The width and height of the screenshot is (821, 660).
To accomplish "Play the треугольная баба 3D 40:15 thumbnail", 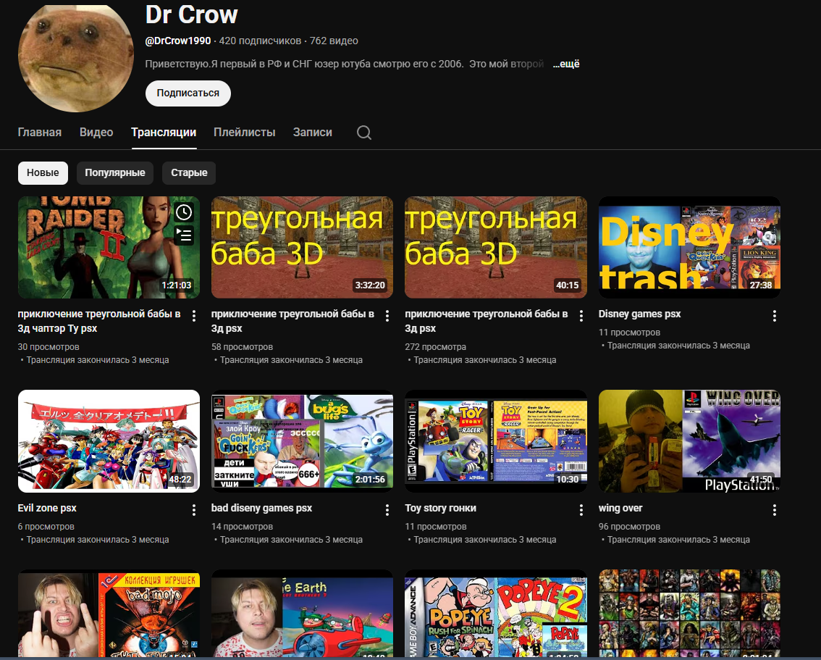I will 496,247.
